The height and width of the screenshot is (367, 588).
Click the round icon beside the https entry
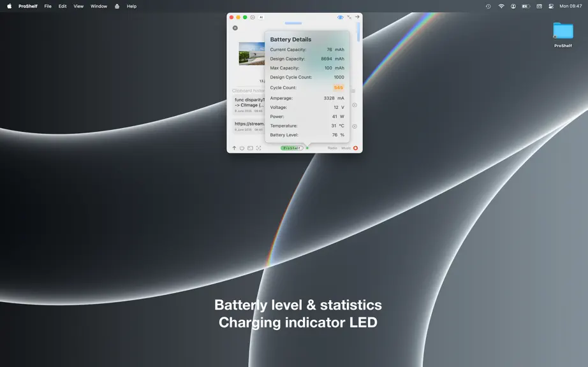(355, 126)
